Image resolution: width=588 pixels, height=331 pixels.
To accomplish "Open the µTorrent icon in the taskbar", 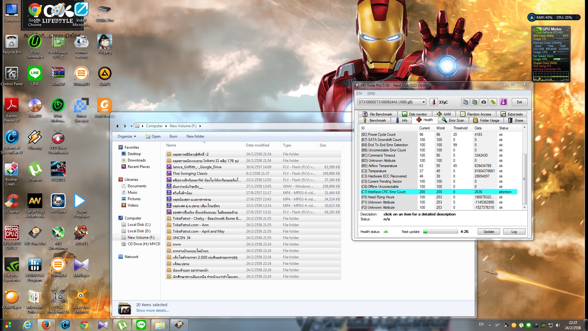I will pos(122,325).
